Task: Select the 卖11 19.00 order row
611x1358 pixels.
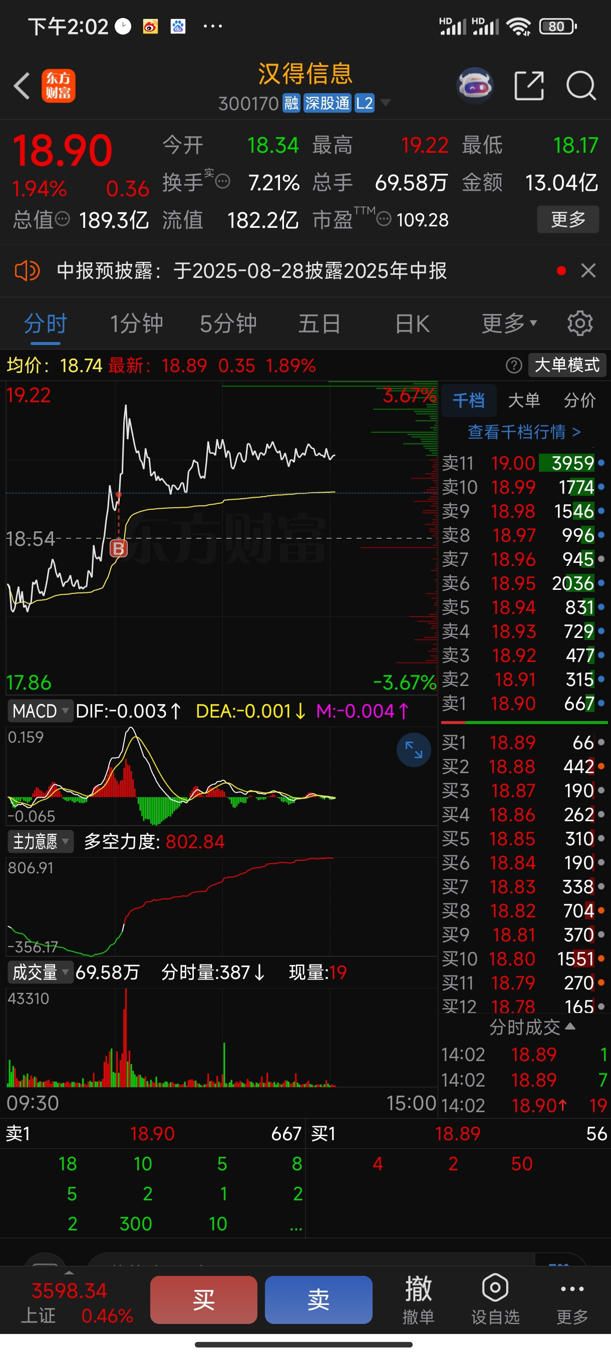Action: (x=524, y=463)
